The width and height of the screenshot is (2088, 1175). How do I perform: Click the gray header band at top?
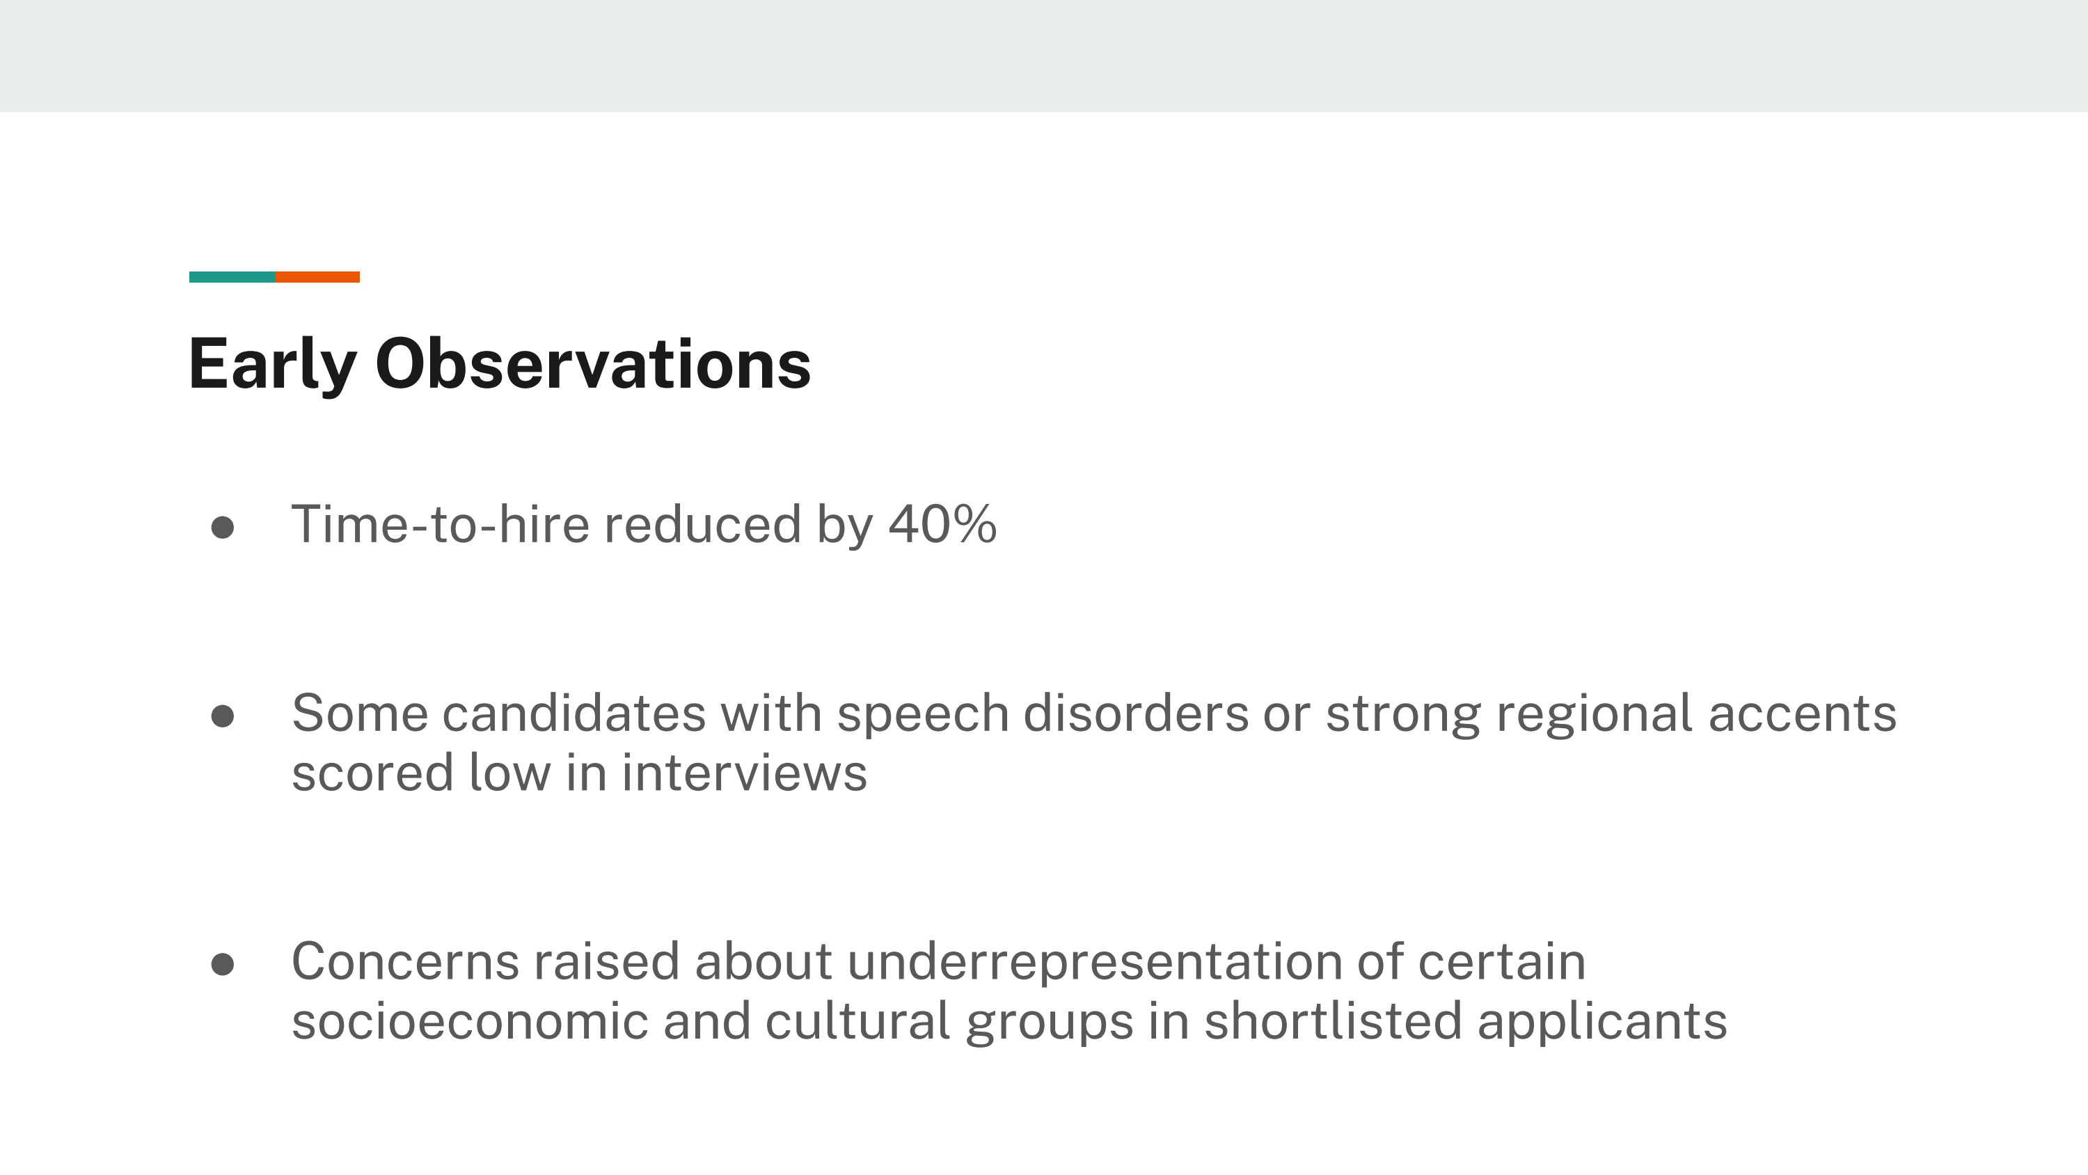(x=1044, y=56)
